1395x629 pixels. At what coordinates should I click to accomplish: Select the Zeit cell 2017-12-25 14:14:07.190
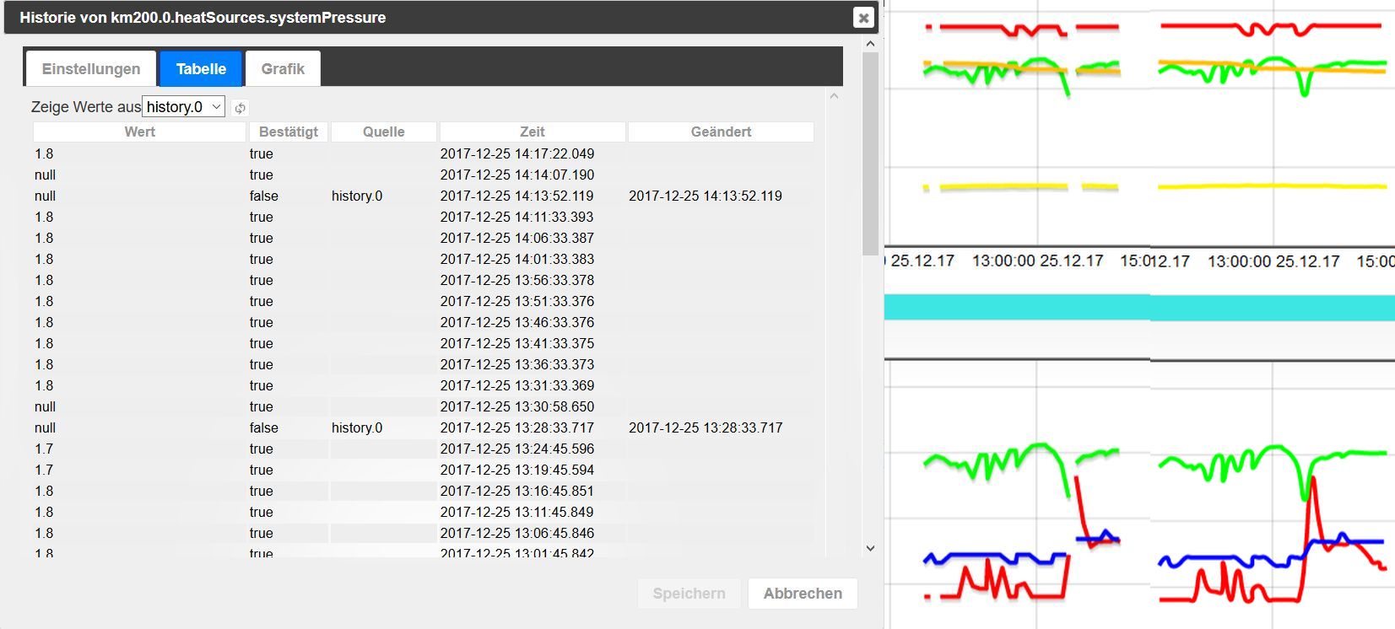pos(517,175)
